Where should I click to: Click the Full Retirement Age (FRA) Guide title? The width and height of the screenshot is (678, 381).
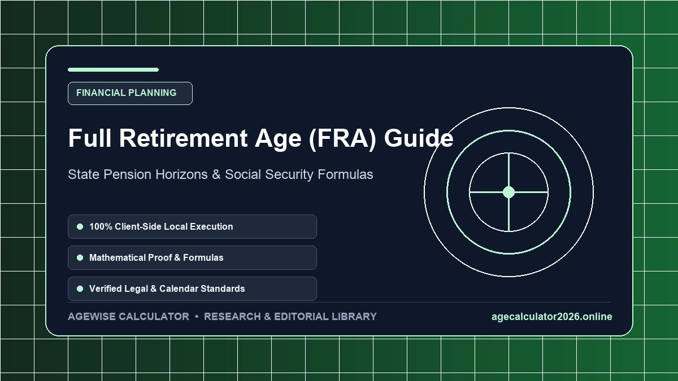260,138
